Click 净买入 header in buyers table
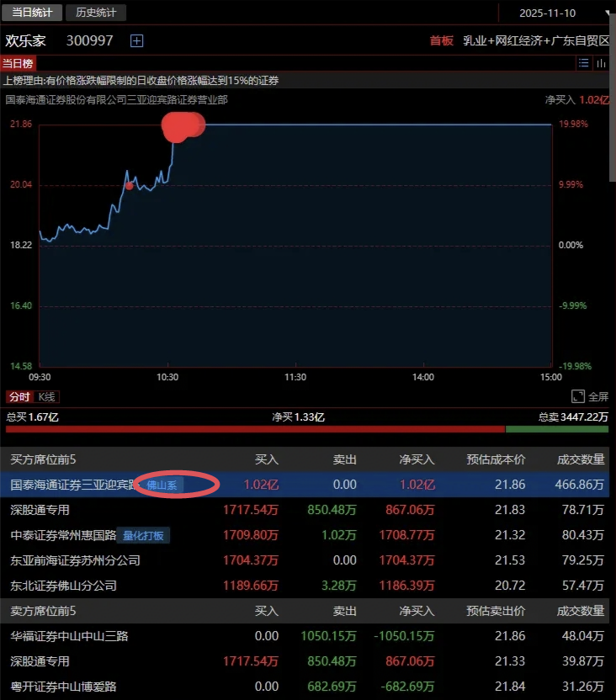 point(417,459)
